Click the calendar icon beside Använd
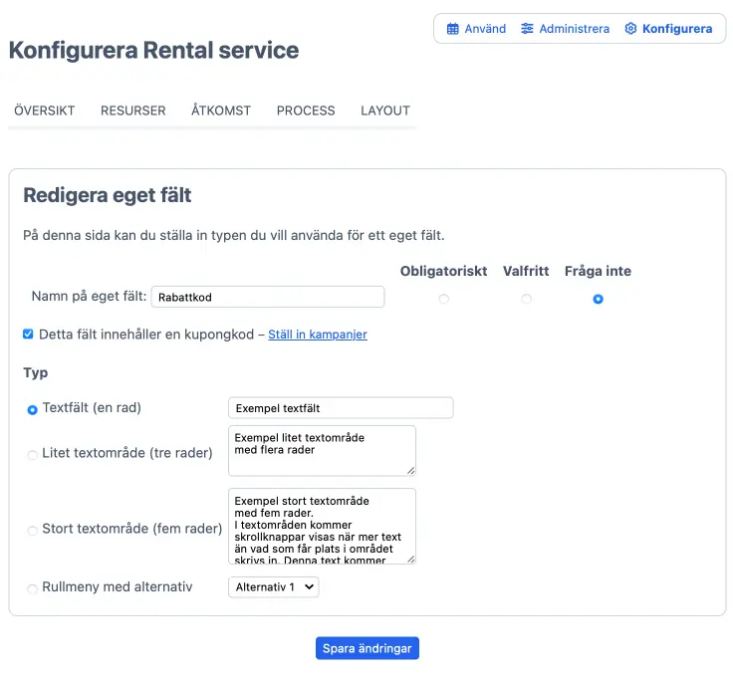The width and height of the screenshot is (733, 680). (x=452, y=29)
